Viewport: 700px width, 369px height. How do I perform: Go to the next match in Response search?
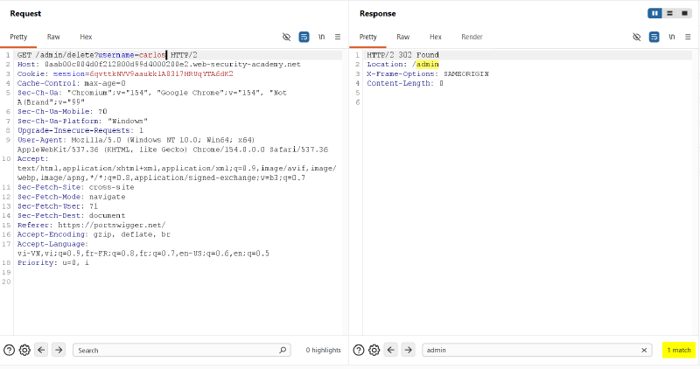pyautogui.click(x=408, y=351)
